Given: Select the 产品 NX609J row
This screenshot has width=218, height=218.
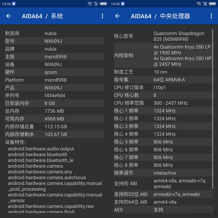Looking at the screenshot, I should pyautogui.click(x=55, y=88).
